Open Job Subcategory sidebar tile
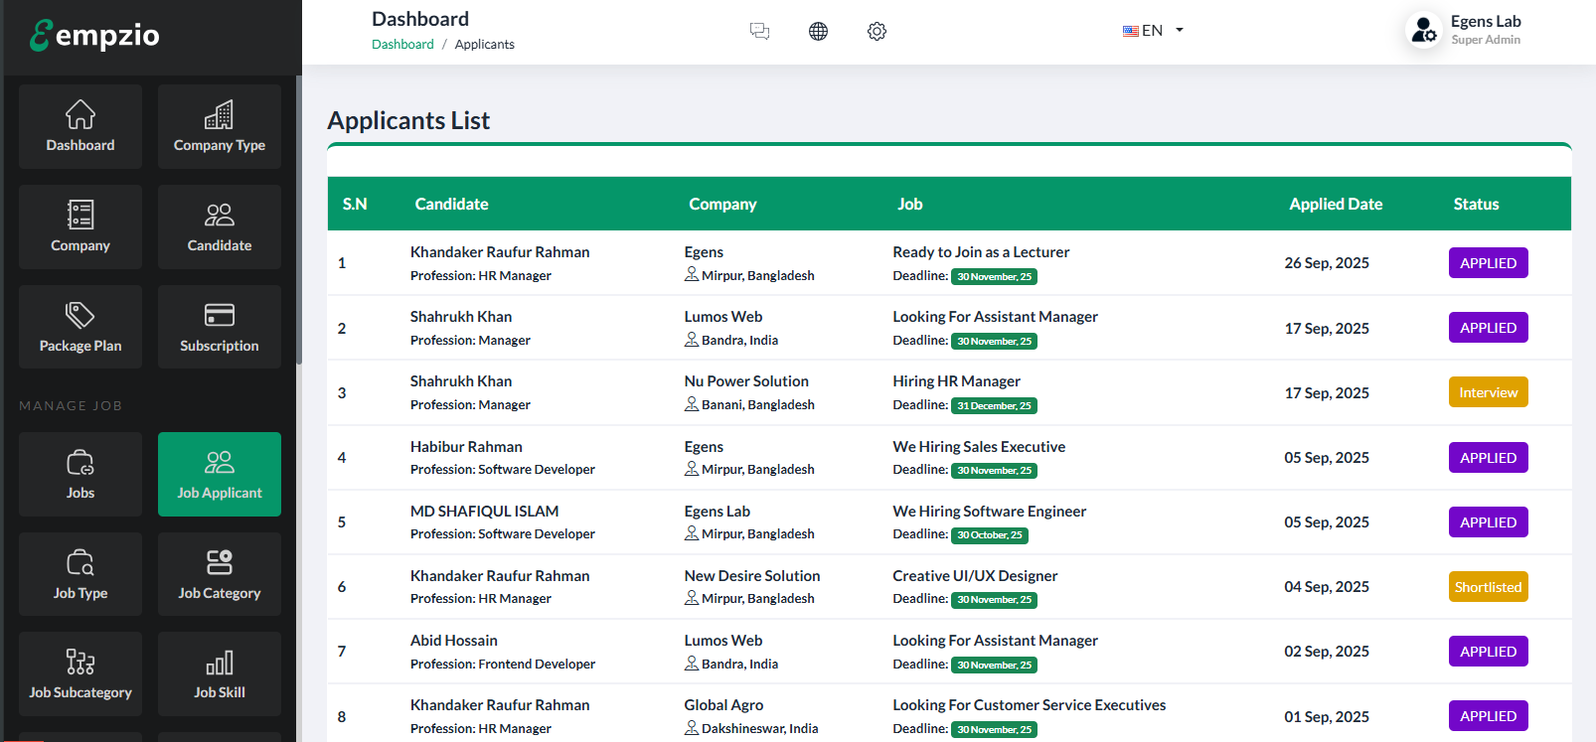 point(80,673)
